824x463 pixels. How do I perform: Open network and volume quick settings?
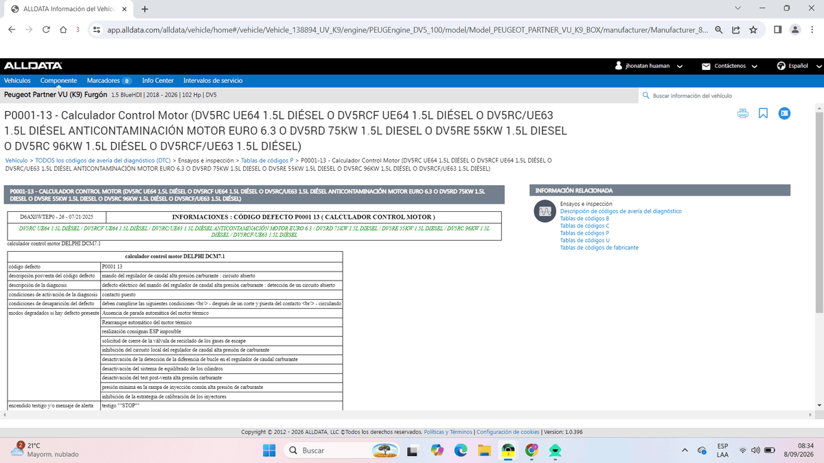(x=758, y=450)
